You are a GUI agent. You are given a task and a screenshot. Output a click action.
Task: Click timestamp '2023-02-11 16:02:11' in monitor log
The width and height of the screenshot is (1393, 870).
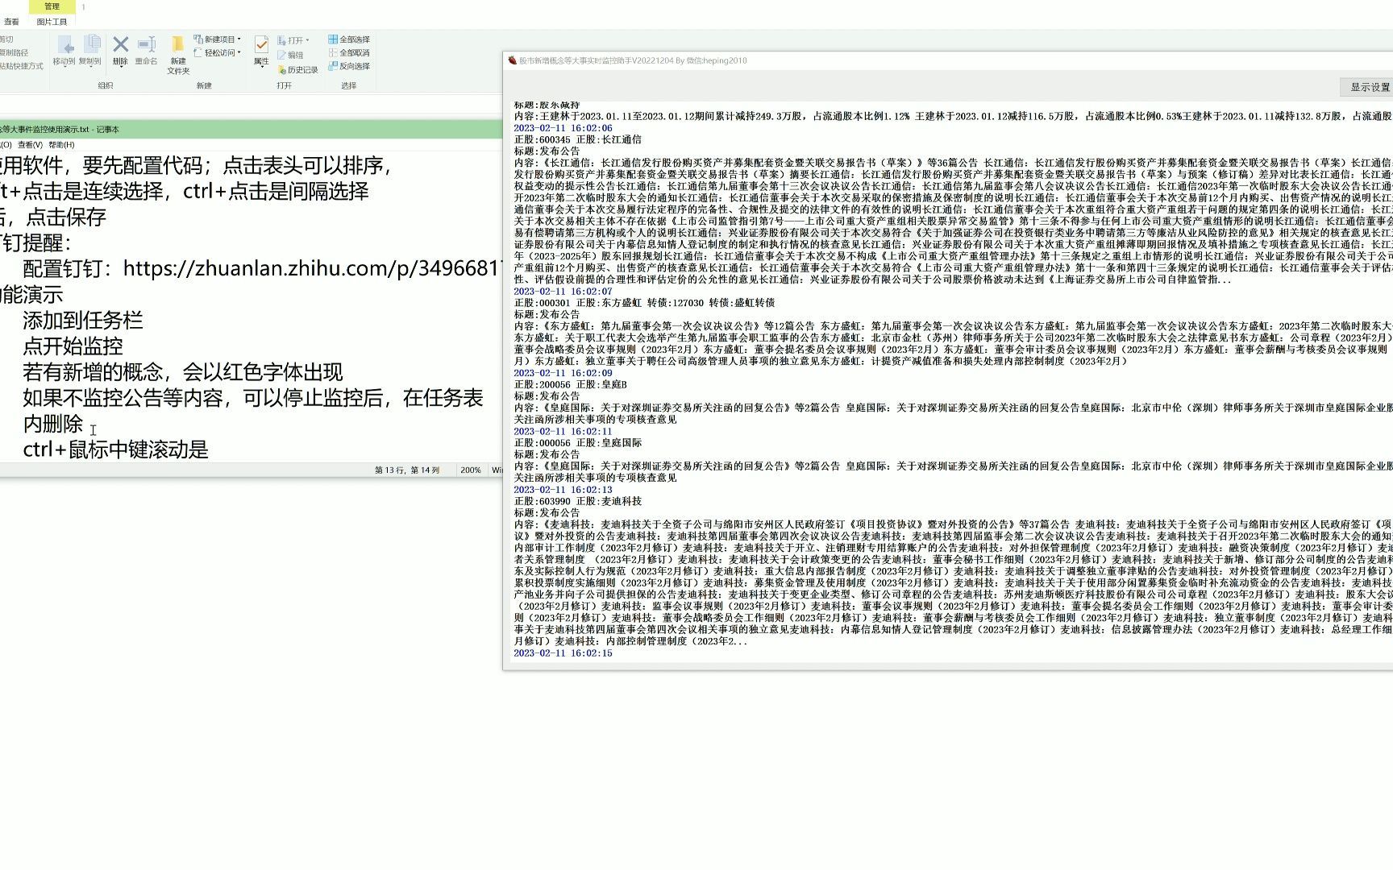563,432
